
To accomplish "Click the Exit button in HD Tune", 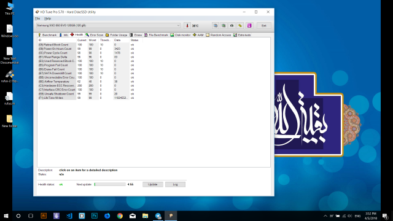I will tap(264, 26).
